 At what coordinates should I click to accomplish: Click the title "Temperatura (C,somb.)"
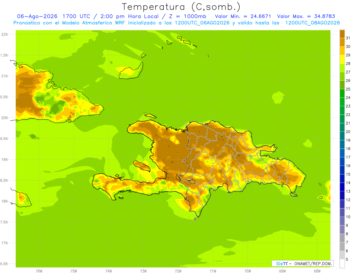pyautogui.click(x=181, y=7)
